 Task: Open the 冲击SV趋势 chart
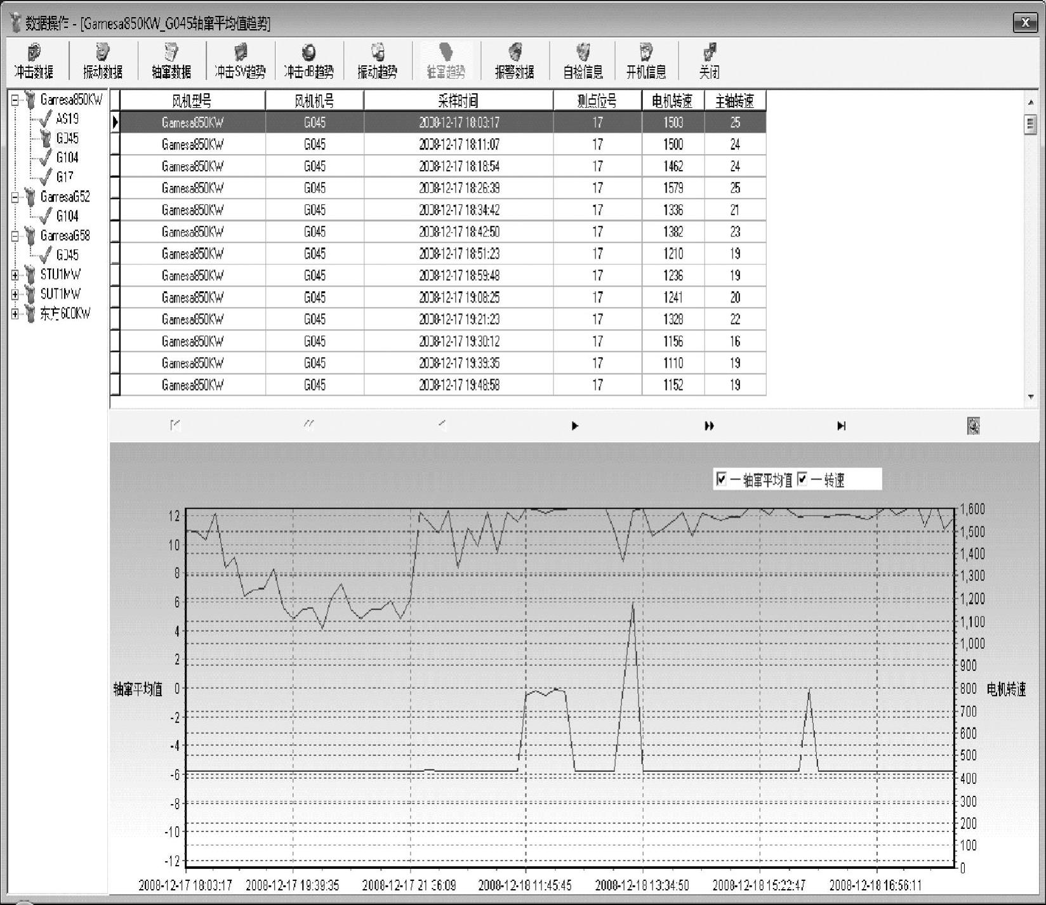[239, 62]
